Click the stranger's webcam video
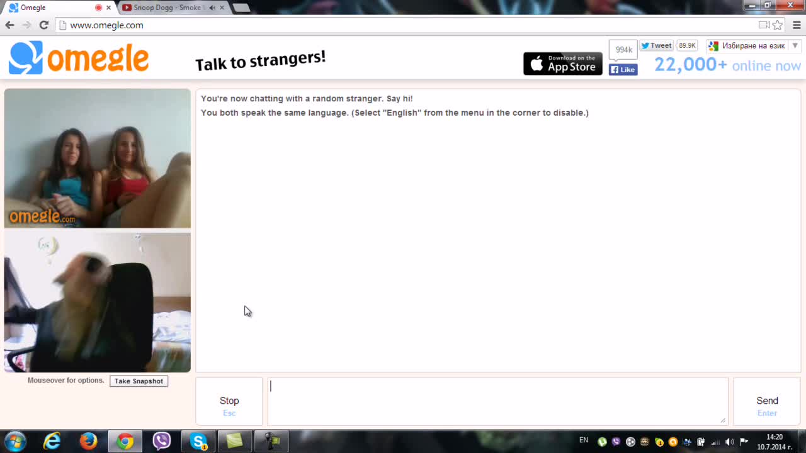The height and width of the screenshot is (453, 806). coord(98,158)
